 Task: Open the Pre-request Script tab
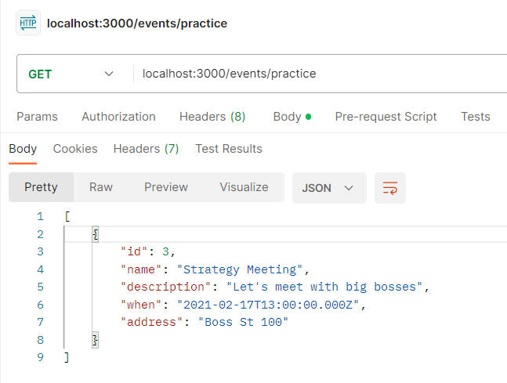pos(386,117)
